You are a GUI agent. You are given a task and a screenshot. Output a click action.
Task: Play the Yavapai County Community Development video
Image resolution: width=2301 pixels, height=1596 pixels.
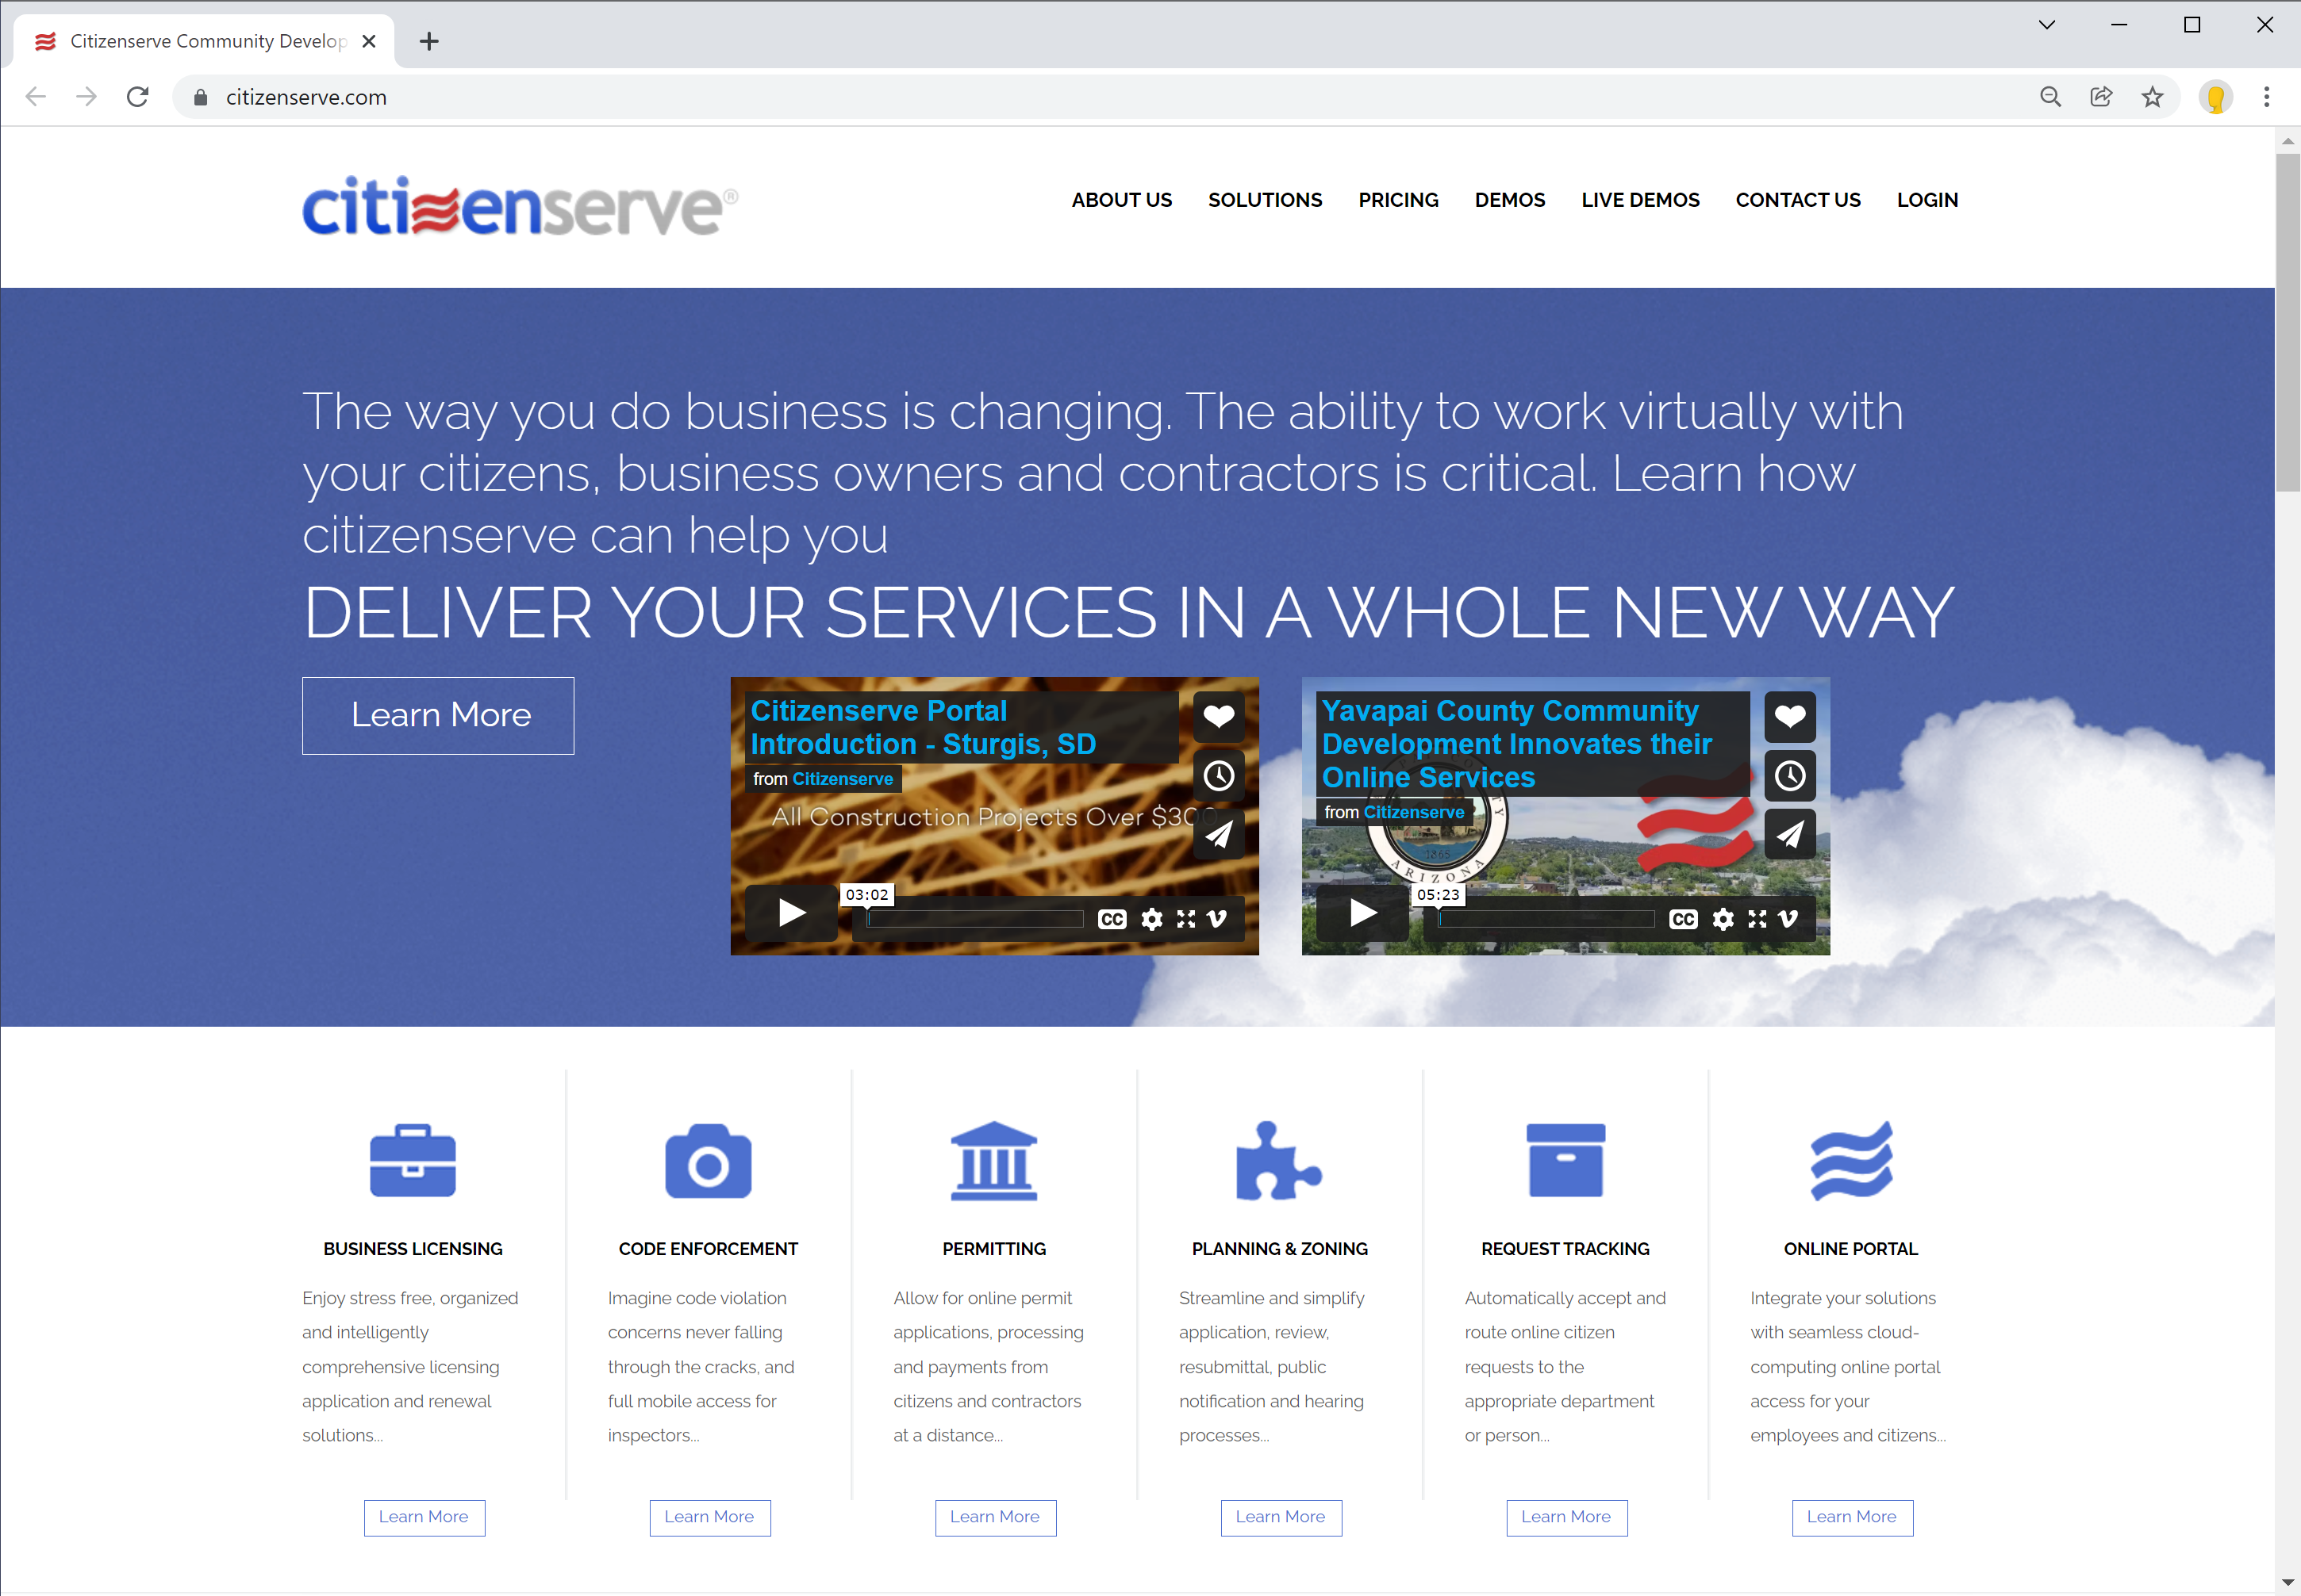1362,916
